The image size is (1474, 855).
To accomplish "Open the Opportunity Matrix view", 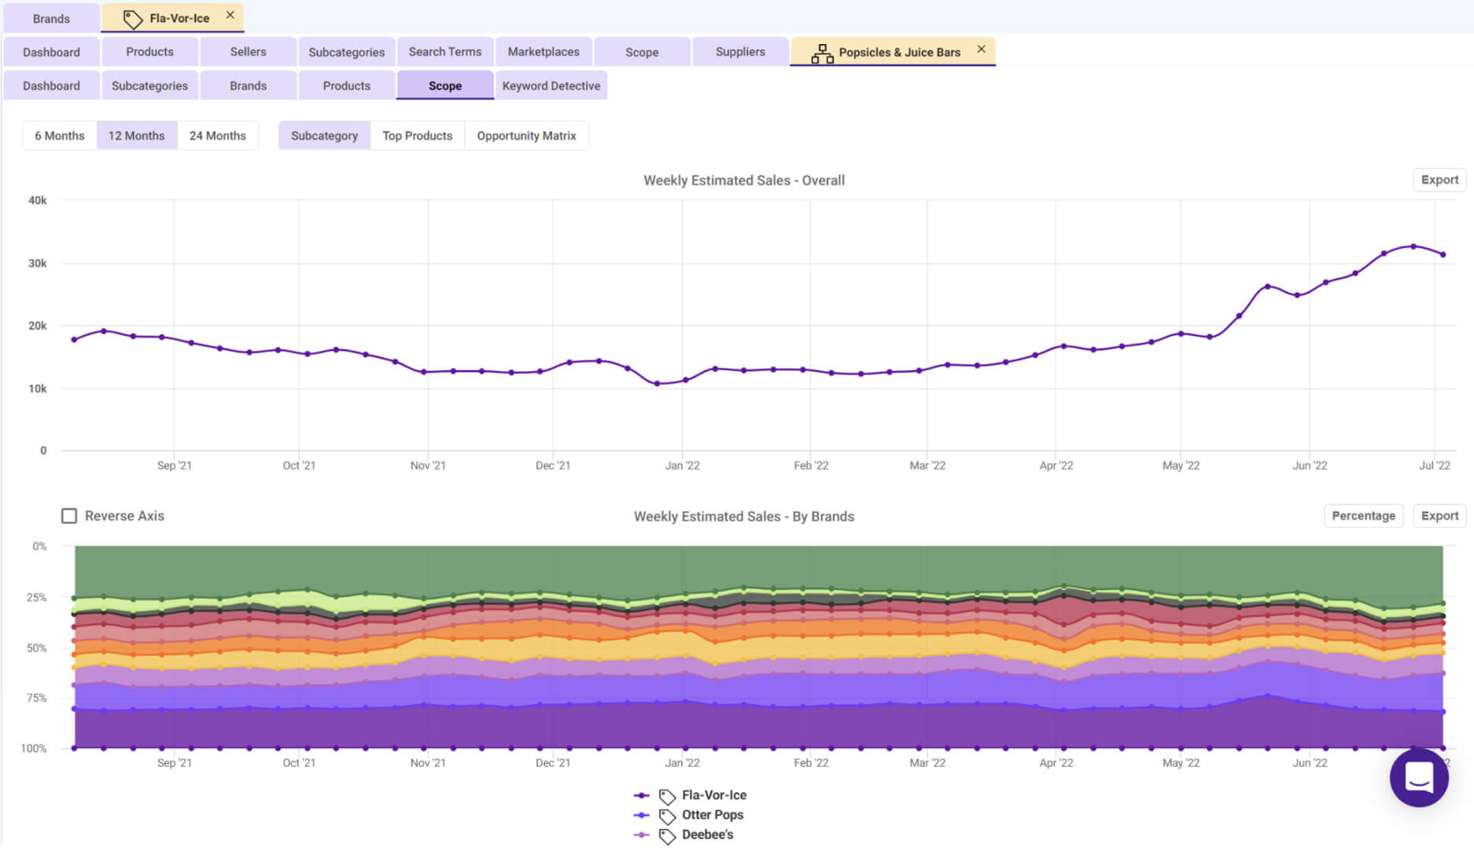I will pyautogui.click(x=526, y=136).
